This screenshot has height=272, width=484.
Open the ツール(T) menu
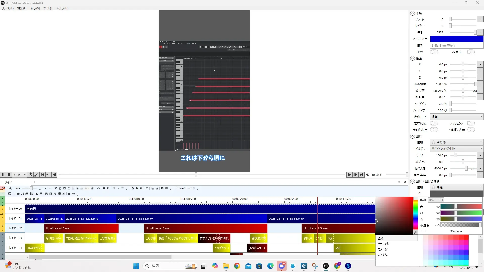coord(48,8)
